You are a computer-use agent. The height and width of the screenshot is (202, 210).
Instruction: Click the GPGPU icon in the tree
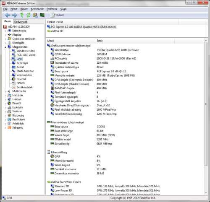tap(13, 83)
